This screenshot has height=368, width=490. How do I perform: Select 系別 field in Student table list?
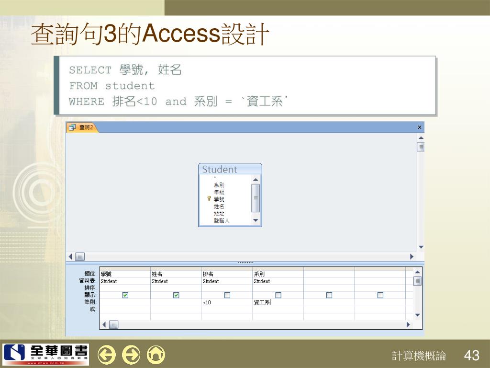tap(219, 185)
